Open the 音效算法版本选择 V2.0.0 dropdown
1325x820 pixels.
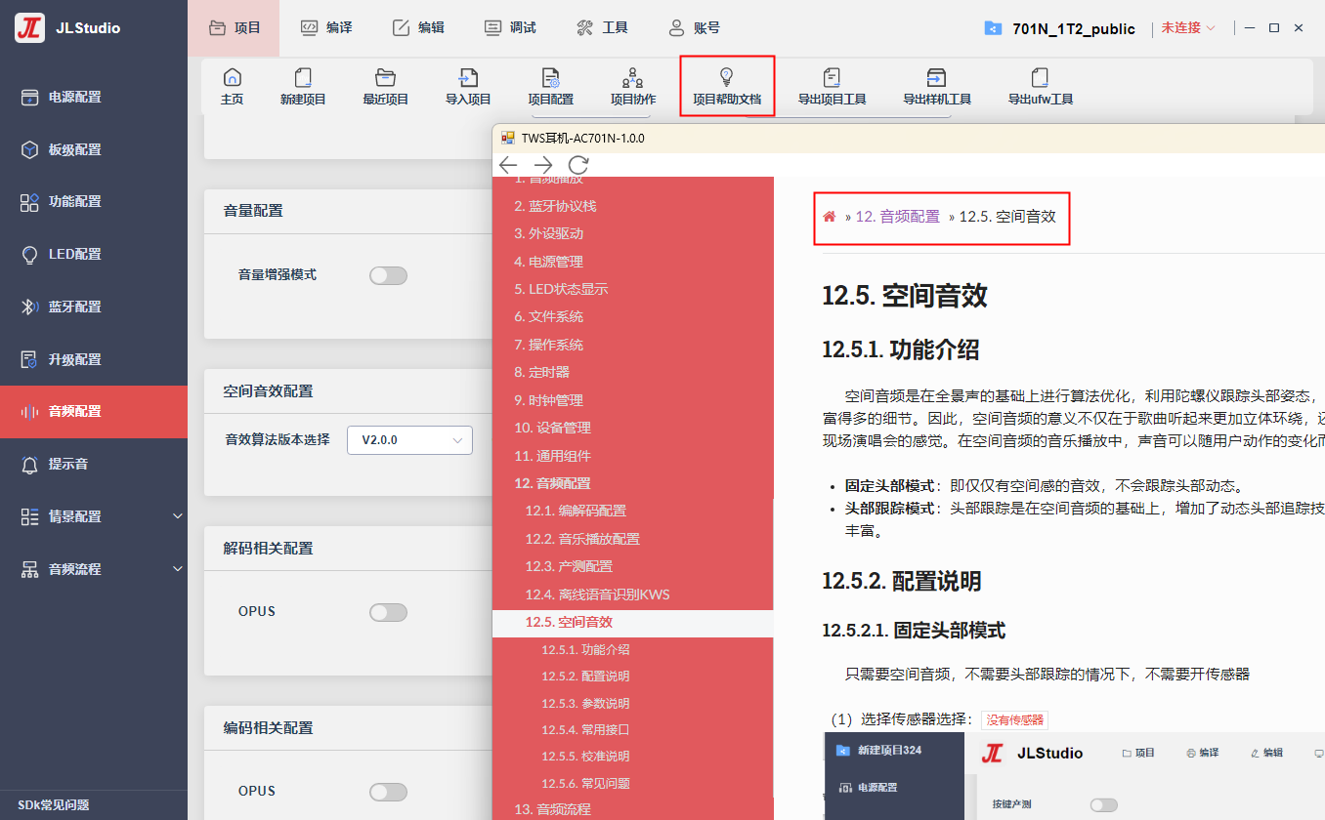pos(409,440)
